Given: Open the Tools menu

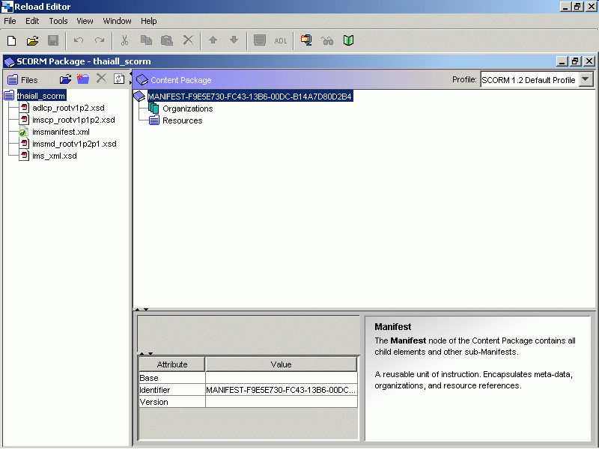Looking at the screenshot, I should tap(58, 21).
